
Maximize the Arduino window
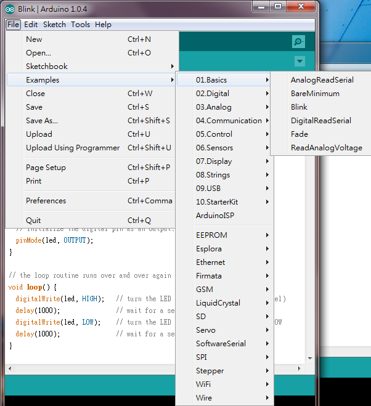point(278,7)
